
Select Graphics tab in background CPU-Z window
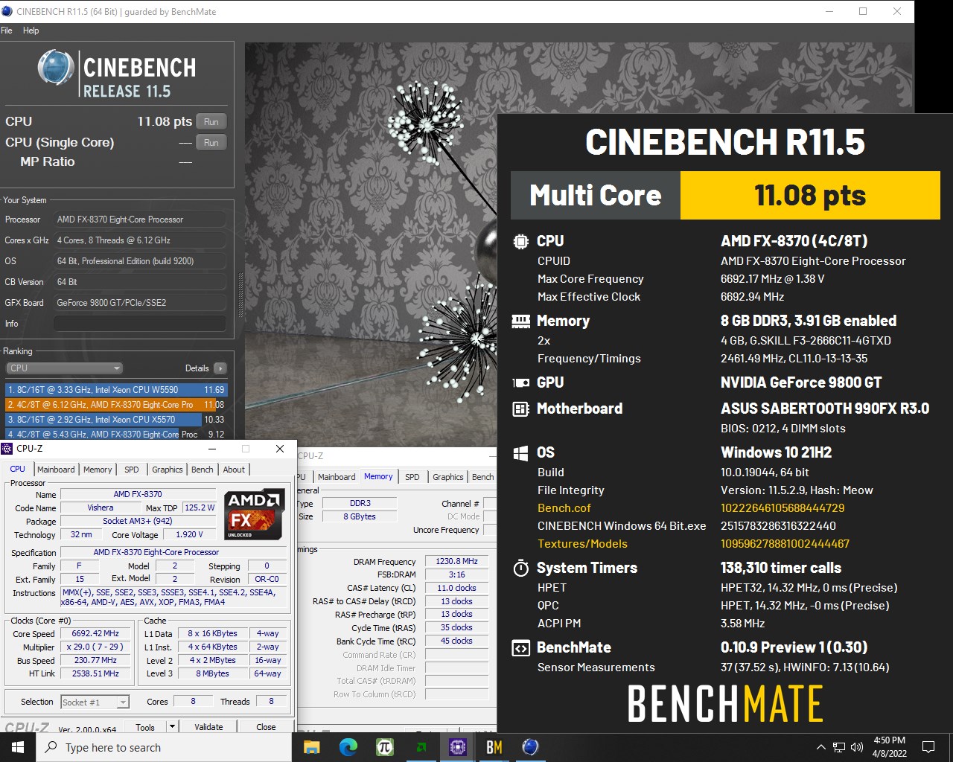point(447,477)
